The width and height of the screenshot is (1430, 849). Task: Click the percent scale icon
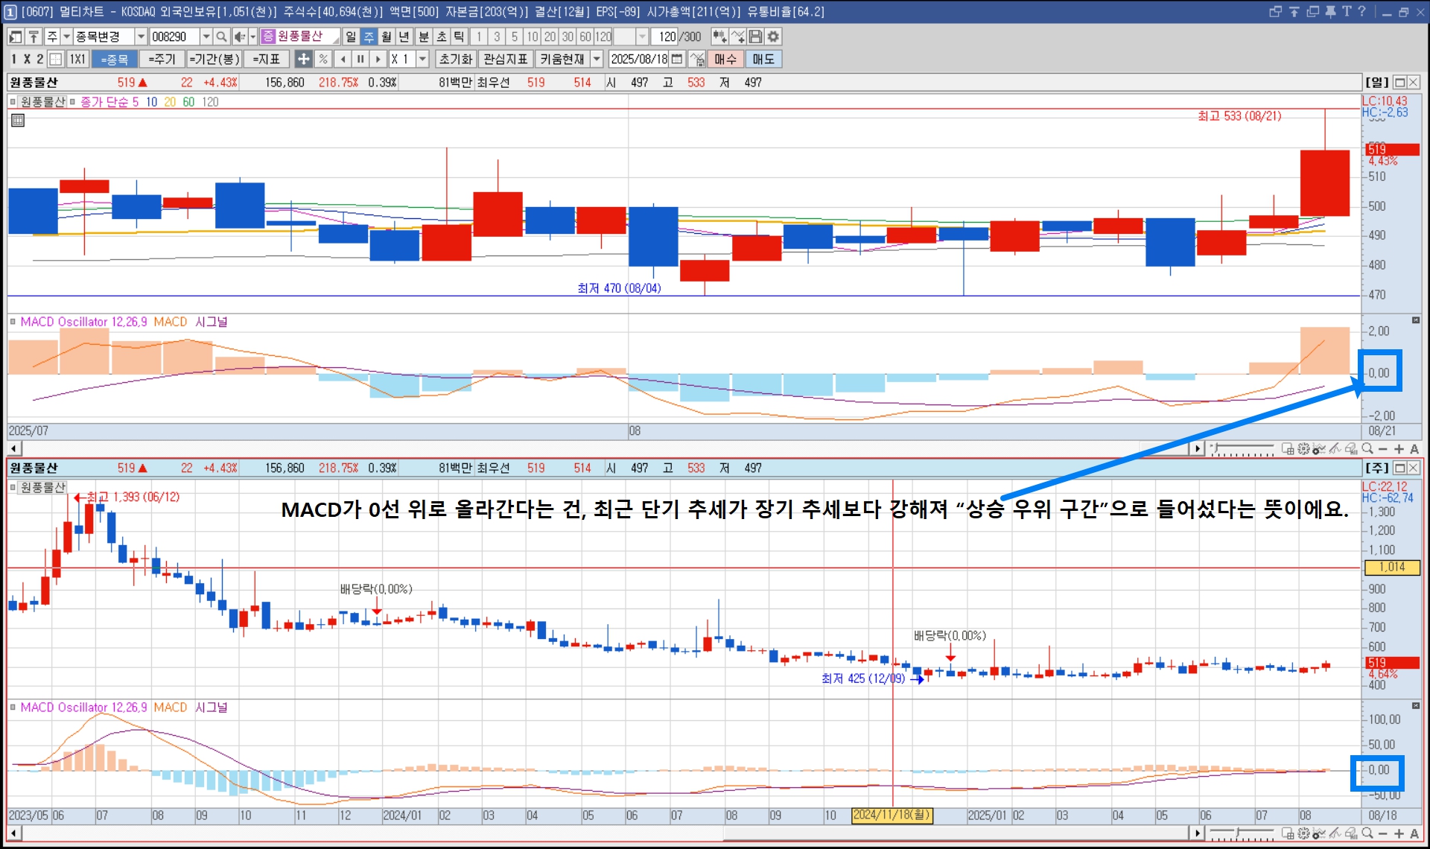click(322, 59)
